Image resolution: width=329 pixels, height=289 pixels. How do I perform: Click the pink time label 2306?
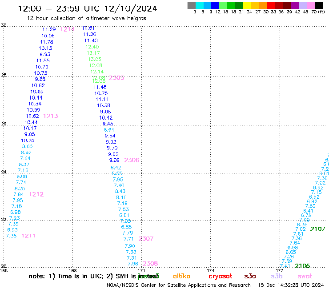tap(132, 160)
